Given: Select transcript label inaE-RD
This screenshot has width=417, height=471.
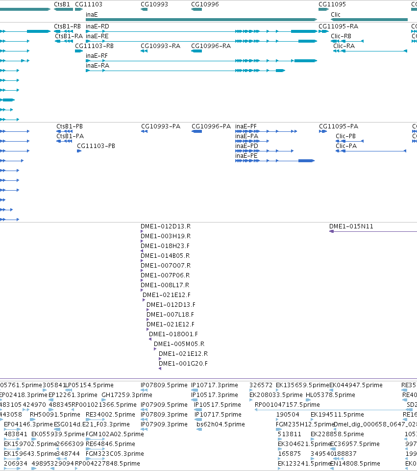Looking at the screenshot, I should pyautogui.click(x=98, y=26).
